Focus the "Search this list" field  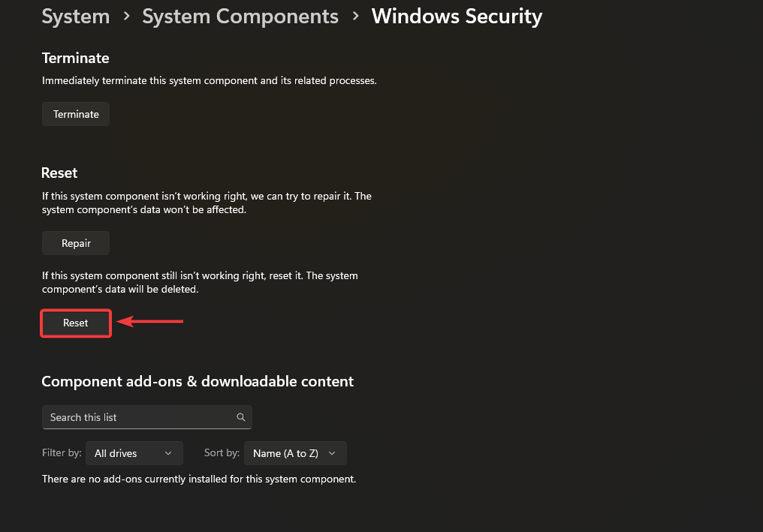(x=139, y=417)
